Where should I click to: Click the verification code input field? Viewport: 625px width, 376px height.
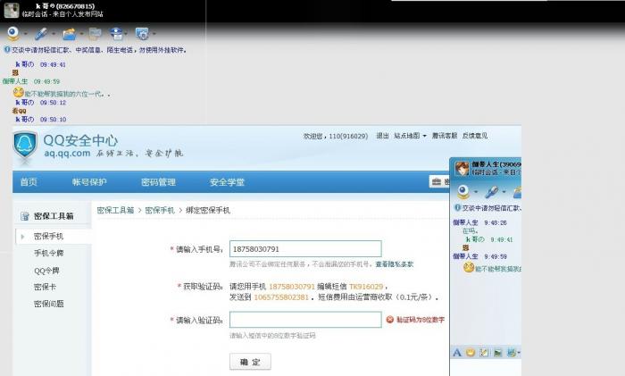[305, 320]
